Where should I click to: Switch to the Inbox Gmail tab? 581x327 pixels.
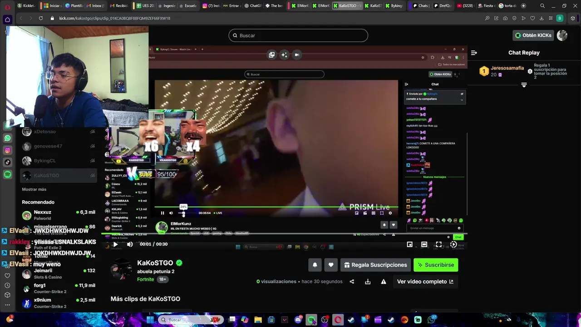(x=95, y=6)
